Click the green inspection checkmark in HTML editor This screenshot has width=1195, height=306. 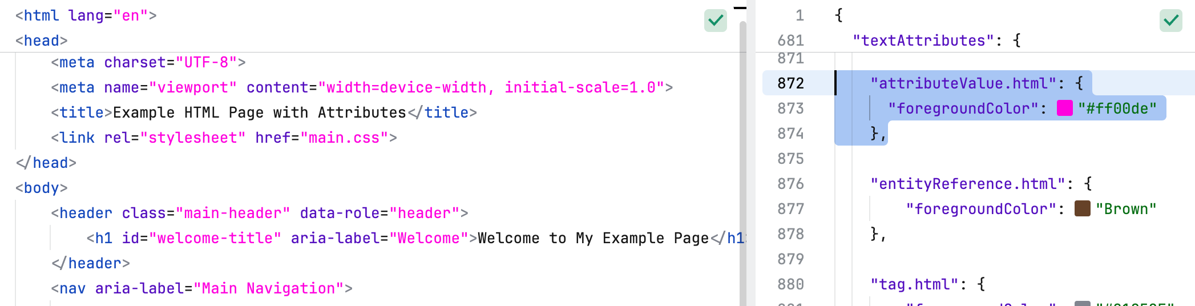715,21
